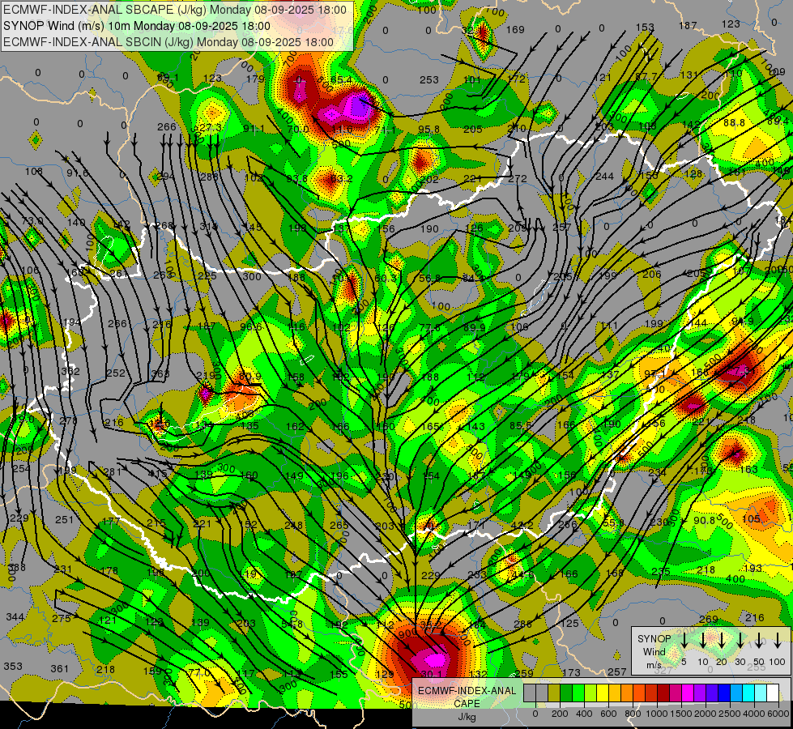The image size is (793, 729).
Task: Click the map value 173
Action: (x=572, y=672)
